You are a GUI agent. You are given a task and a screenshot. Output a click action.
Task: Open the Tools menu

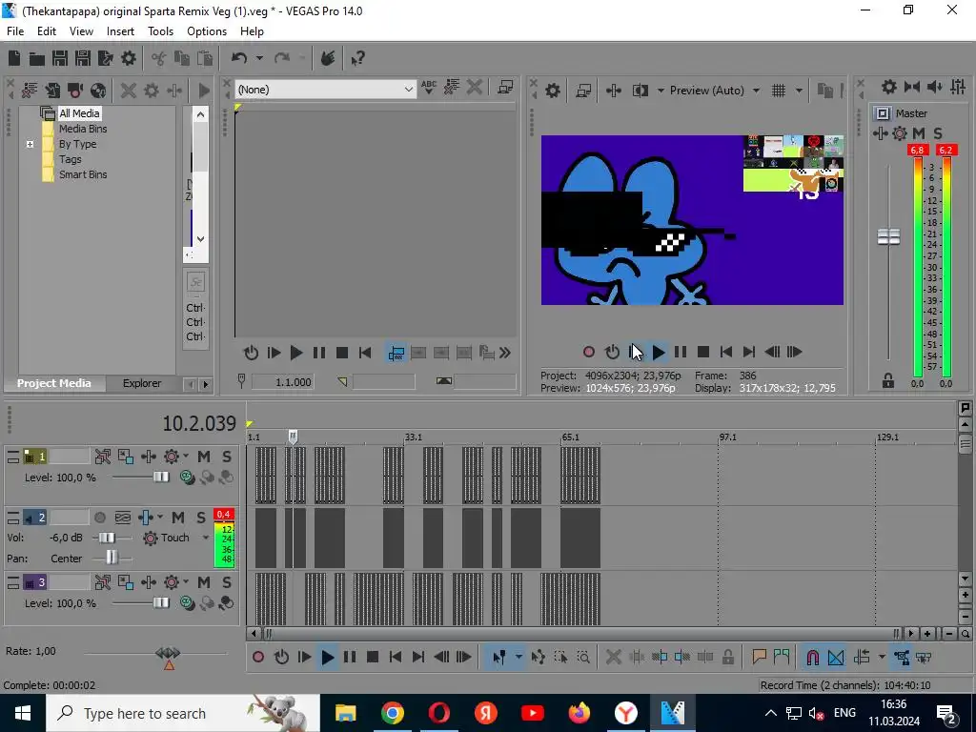[160, 31]
